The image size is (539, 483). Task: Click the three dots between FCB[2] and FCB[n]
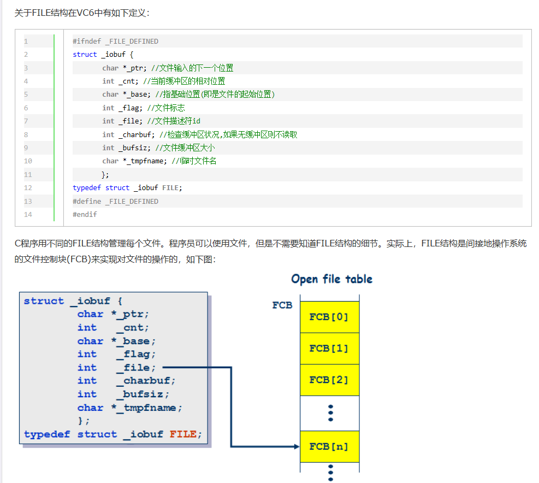click(x=330, y=413)
